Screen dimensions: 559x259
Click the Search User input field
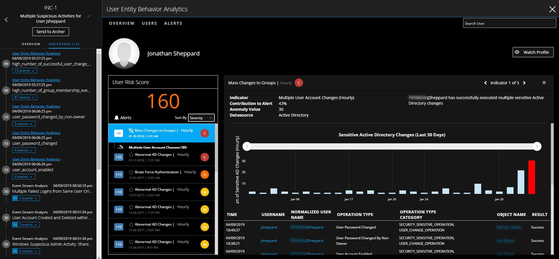click(509, 23)
